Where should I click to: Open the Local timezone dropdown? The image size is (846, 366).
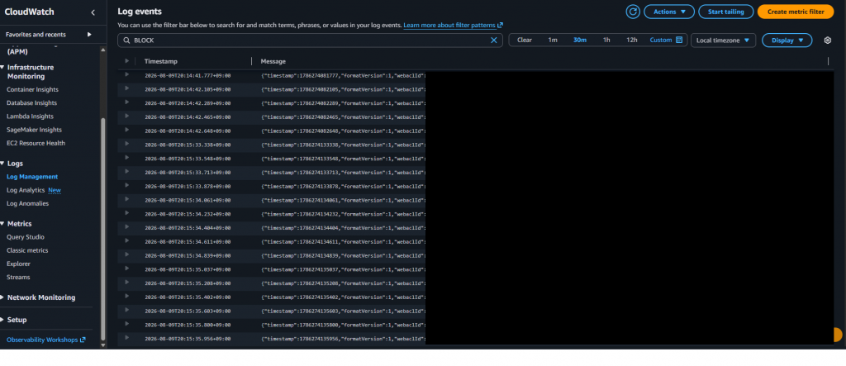point(723,40)
